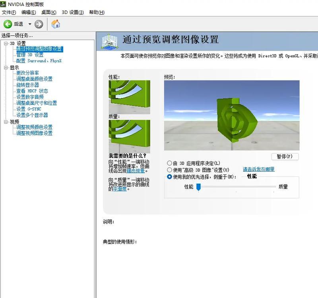Select 使用高级 3D 图像设置 radio option
Viewport: 318px width, 298px height.
click(169, 170)
